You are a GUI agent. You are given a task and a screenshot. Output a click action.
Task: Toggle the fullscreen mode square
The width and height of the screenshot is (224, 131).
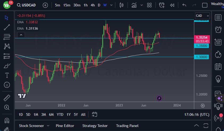pos(205,5)
